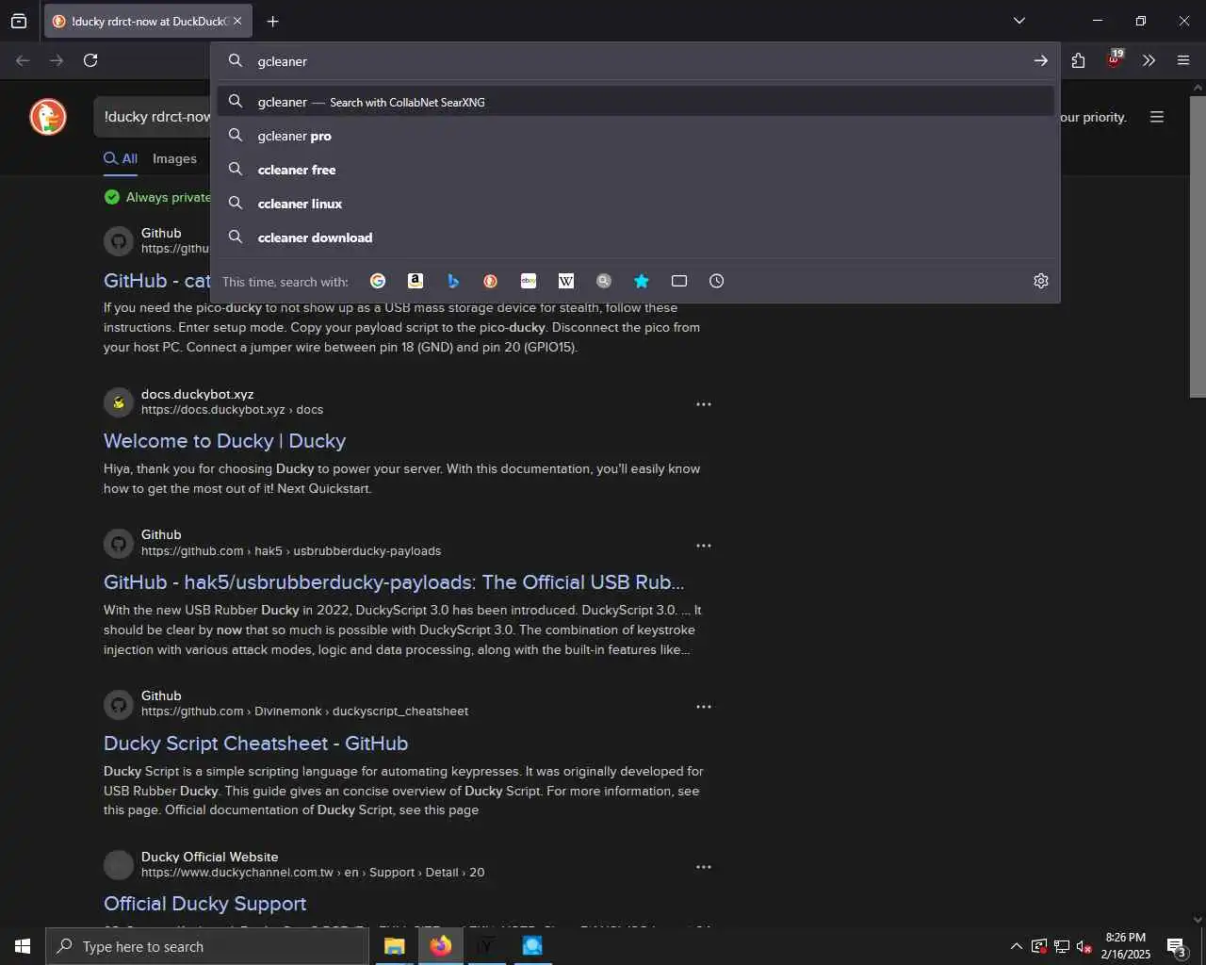The image size is (1206, 965).
Task: Search bookmarks via the blue star icon
Action: pos(642,281)
